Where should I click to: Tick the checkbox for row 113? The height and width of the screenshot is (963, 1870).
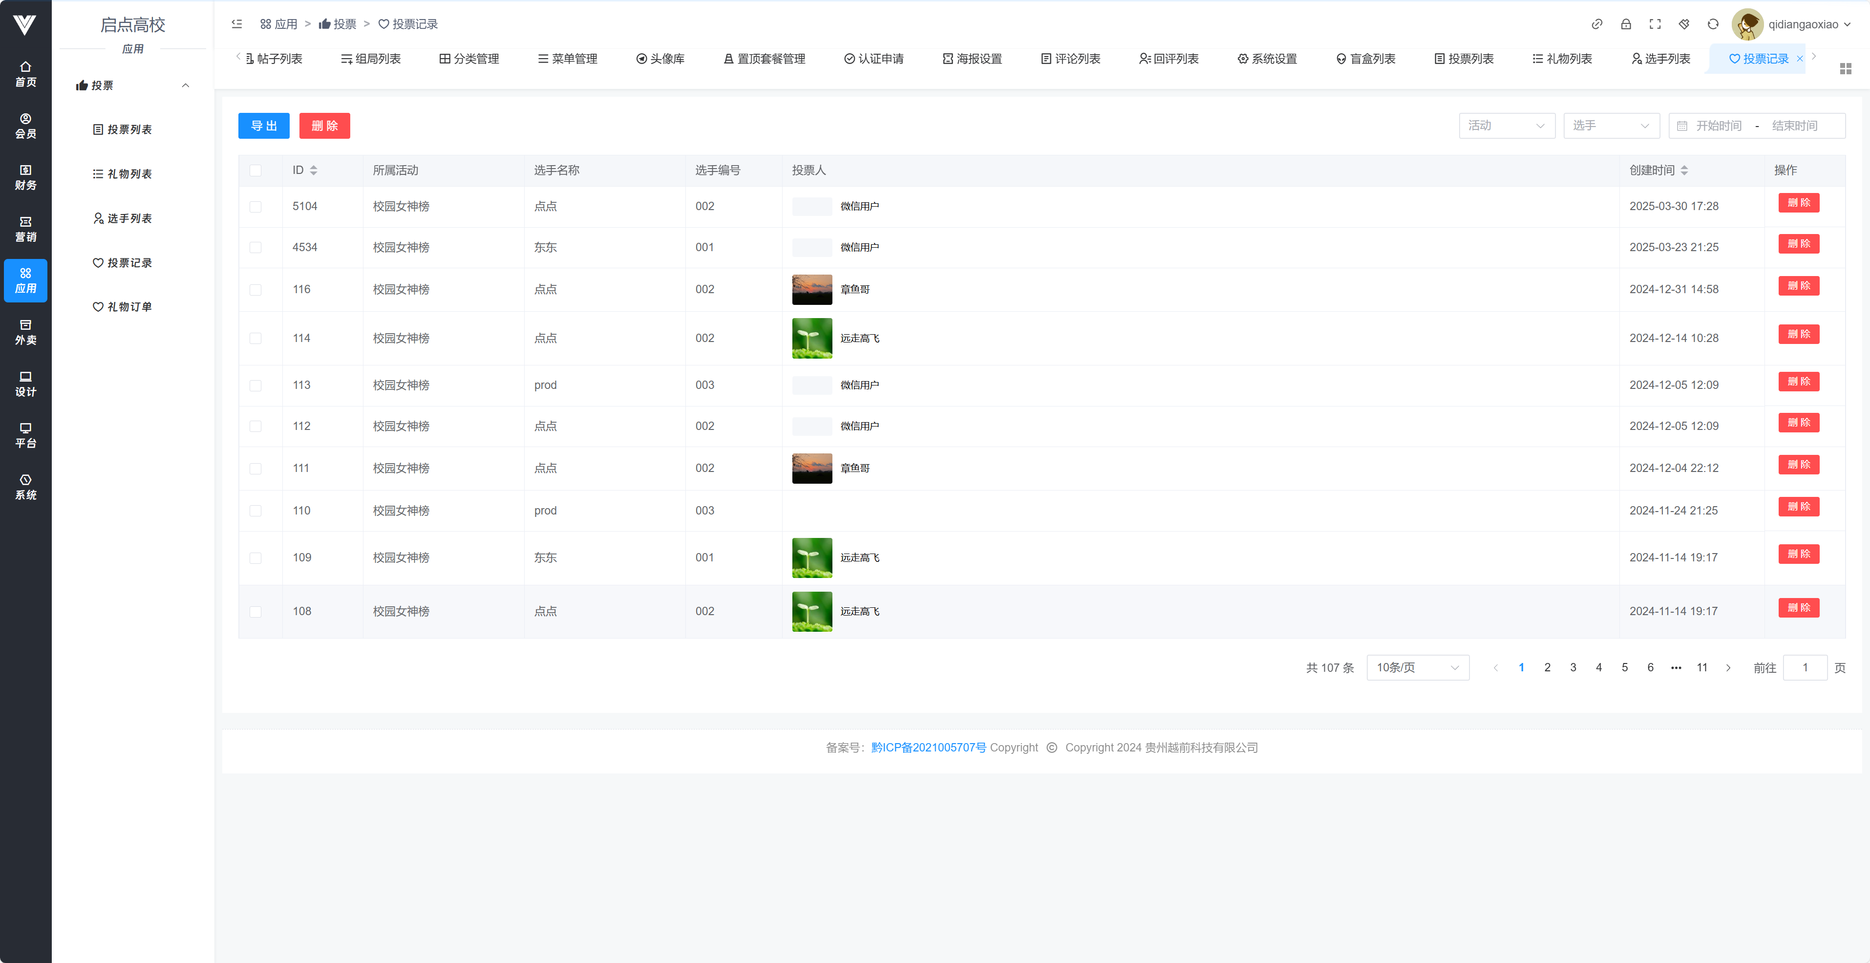click(255, 385)
